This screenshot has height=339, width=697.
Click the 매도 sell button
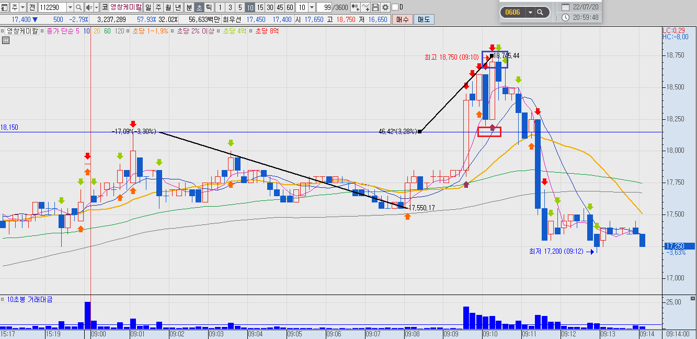(x=423, y=19)
